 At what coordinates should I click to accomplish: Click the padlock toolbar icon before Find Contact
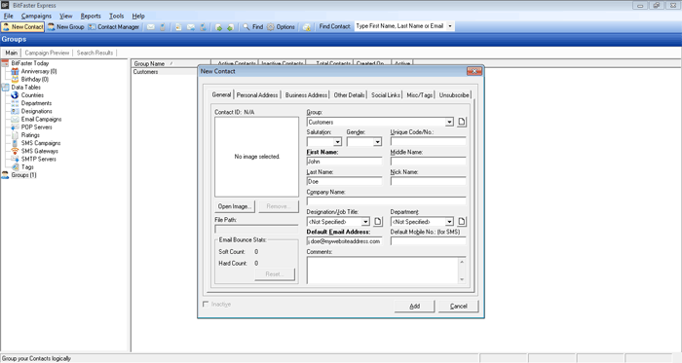(307, 27)
